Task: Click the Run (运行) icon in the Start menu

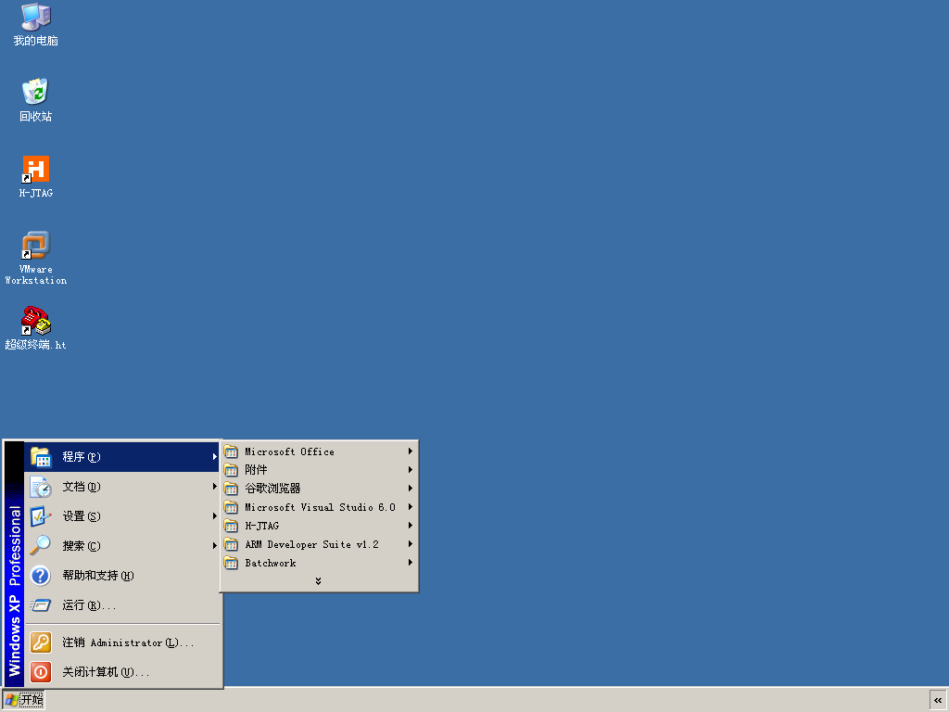Action: tap(41, 604)
